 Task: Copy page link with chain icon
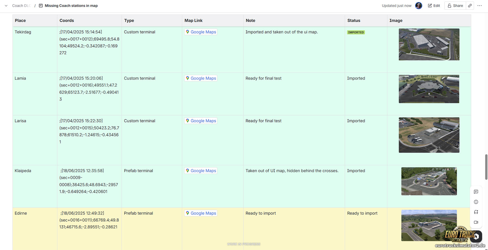click(x=470, y=6)
